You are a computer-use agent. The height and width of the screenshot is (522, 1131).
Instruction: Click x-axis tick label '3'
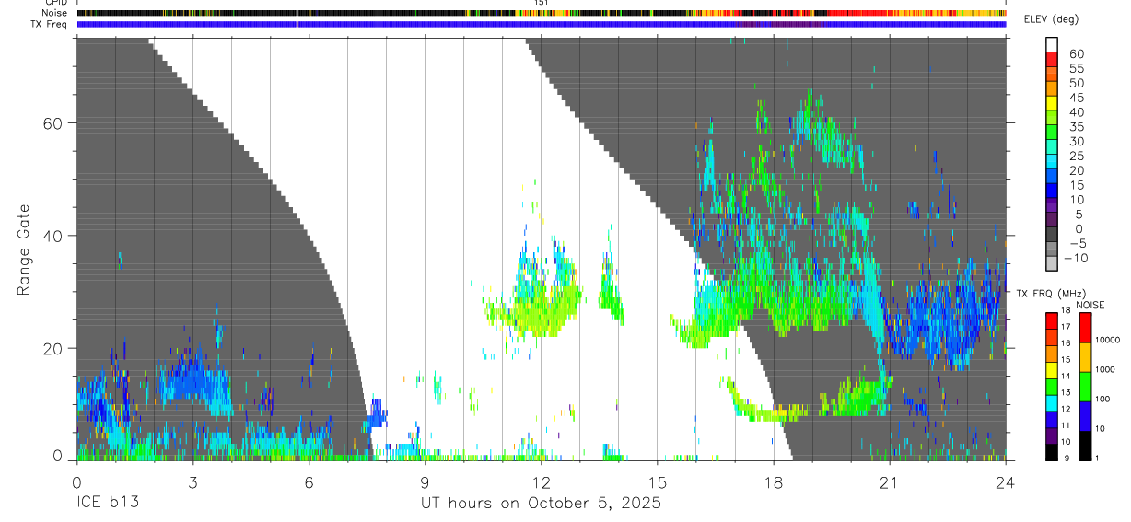(192, 481)
